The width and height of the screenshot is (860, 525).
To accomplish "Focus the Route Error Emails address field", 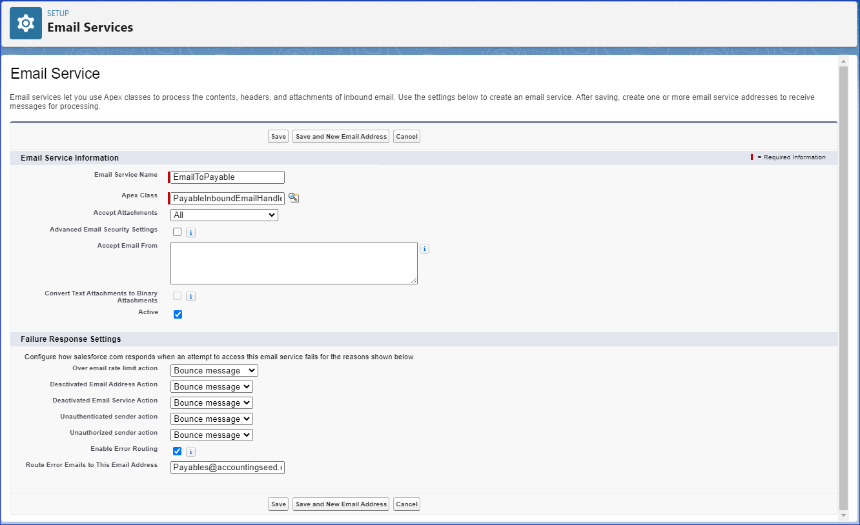I will [227, 468].
